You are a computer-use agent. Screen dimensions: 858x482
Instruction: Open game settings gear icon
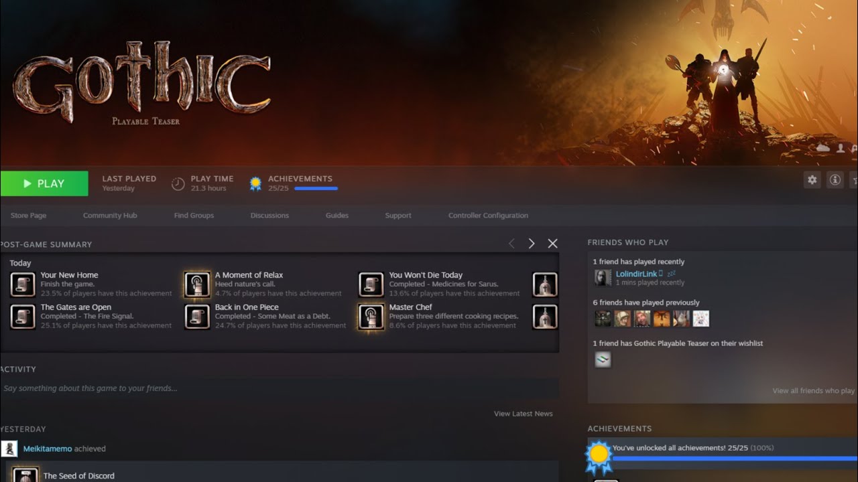click(812, 180)
